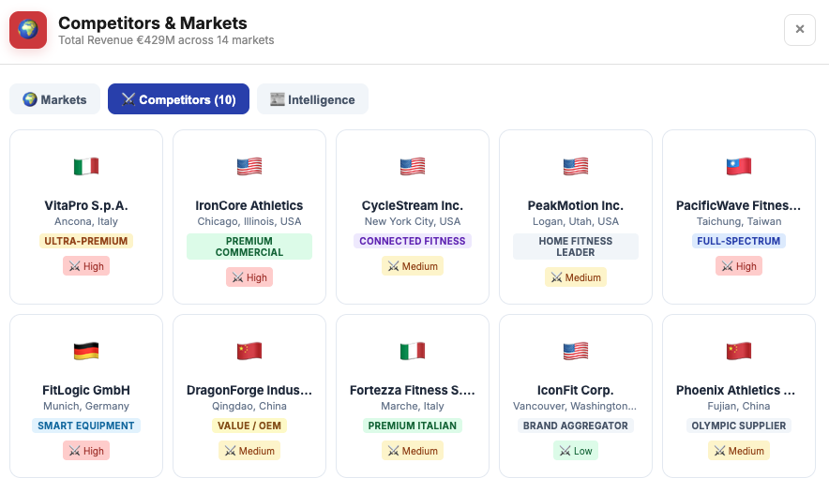Click the Italian flag on VitaPro S.p.A.
829x493 pixels.
click(86, 167)
